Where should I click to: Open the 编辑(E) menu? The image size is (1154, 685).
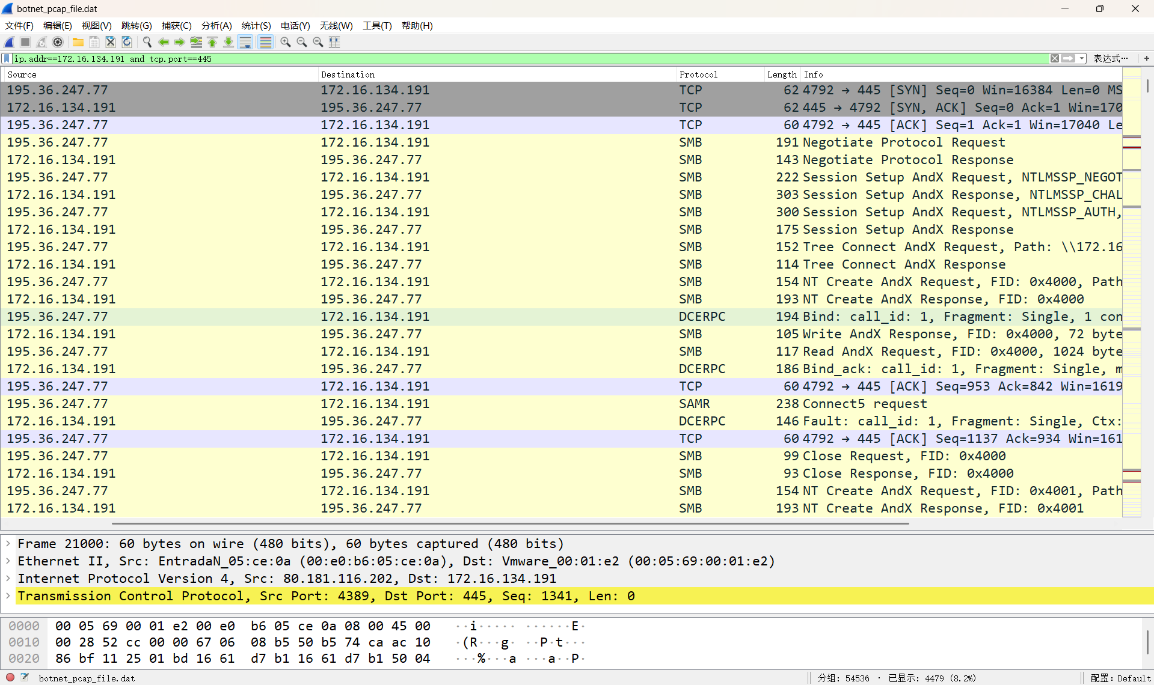tap(58, 25)
